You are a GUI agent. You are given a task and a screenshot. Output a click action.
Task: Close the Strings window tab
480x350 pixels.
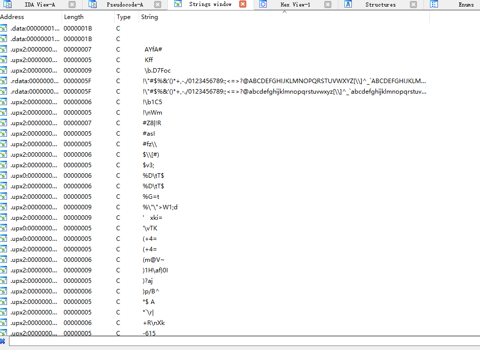pyautogui.click(x=243, y=5)
